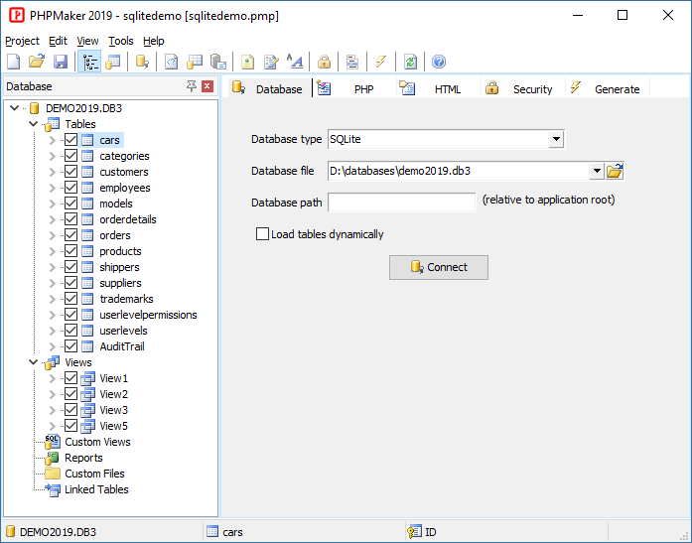
Task: Click the lock security icon in toolbar
Action: (x=324, y=62)
